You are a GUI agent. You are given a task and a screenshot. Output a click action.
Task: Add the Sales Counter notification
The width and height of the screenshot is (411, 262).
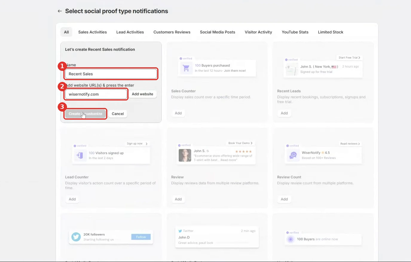point(178,113)
